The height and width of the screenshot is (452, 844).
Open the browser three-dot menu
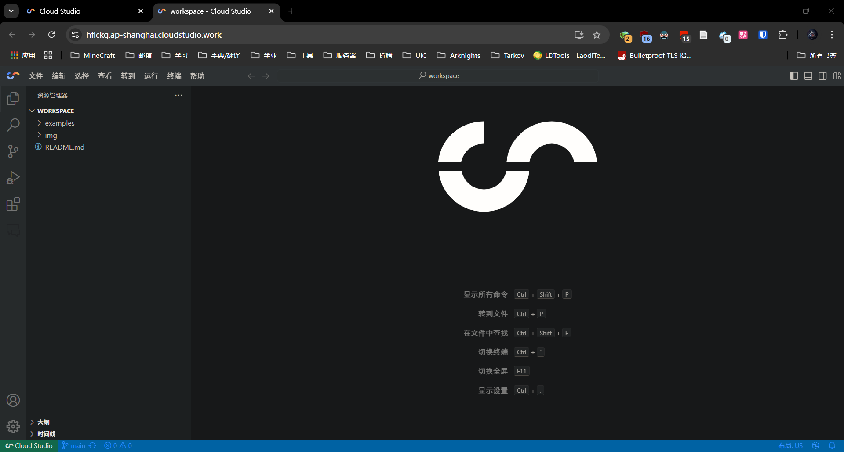[832, 35]
